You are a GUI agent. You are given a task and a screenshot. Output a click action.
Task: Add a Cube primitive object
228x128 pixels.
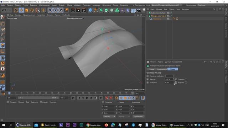pos(90,10)
